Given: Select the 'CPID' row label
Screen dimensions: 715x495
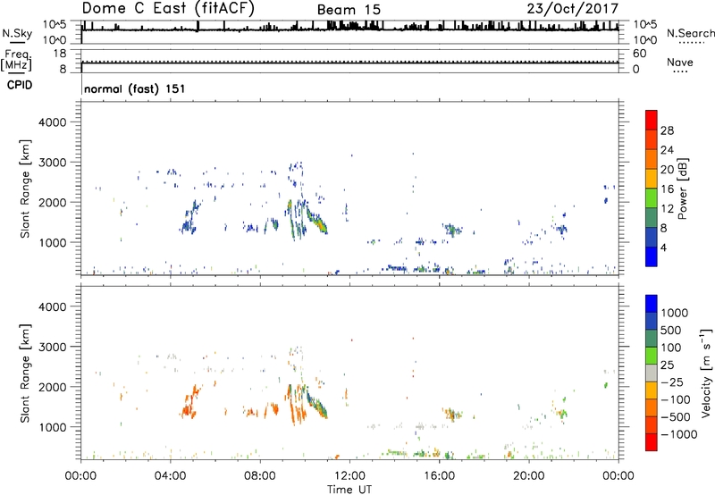Looking at the screenshot, I should (x=20, y=85).
